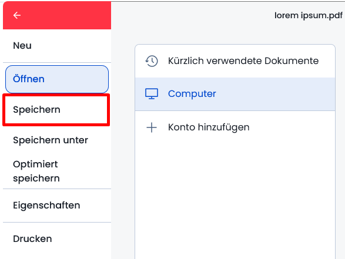Viewport: 345px width, 259px height.
Task: Select Drucken in the sidebar
Action: point(32,239)
